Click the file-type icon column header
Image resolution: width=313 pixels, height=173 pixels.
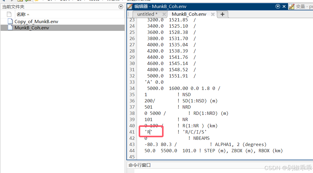coord(9,14)
